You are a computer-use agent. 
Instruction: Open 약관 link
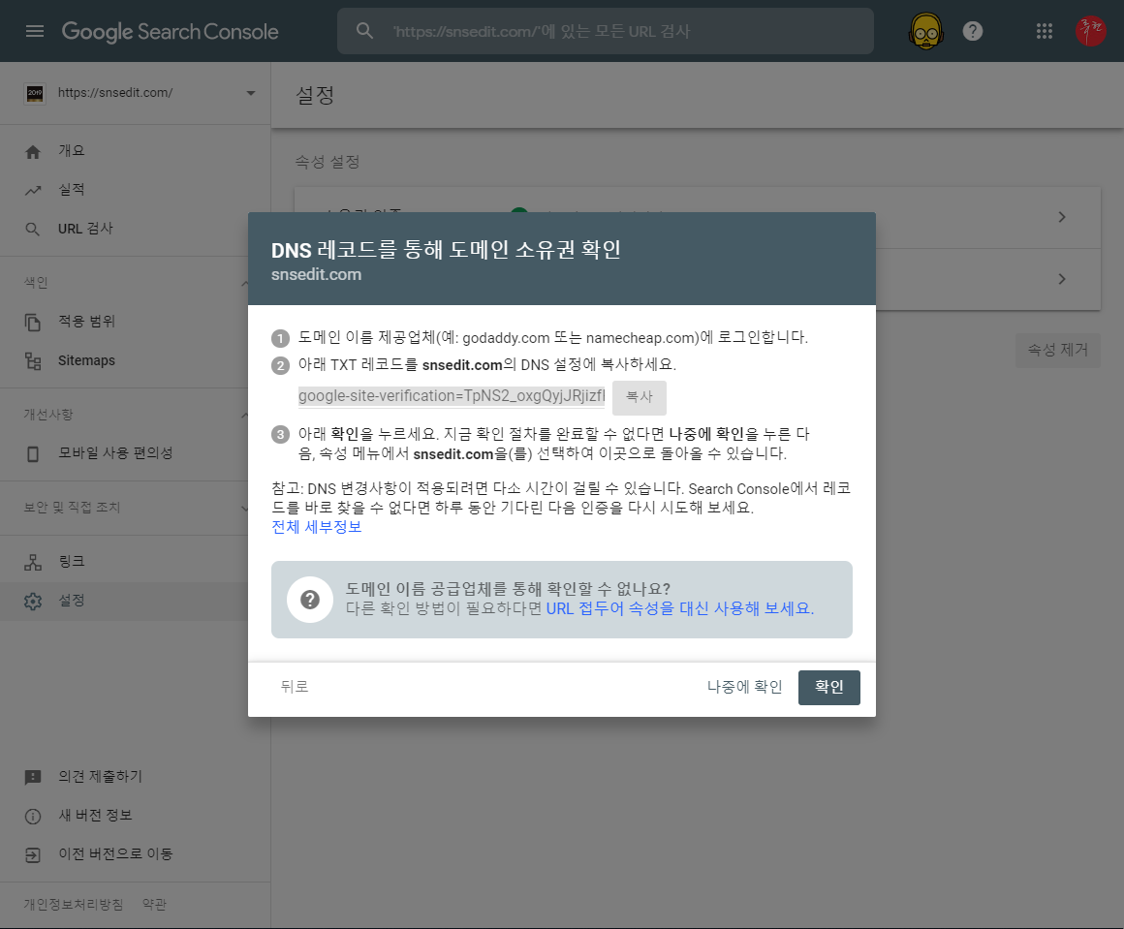(x=154, y=905)
